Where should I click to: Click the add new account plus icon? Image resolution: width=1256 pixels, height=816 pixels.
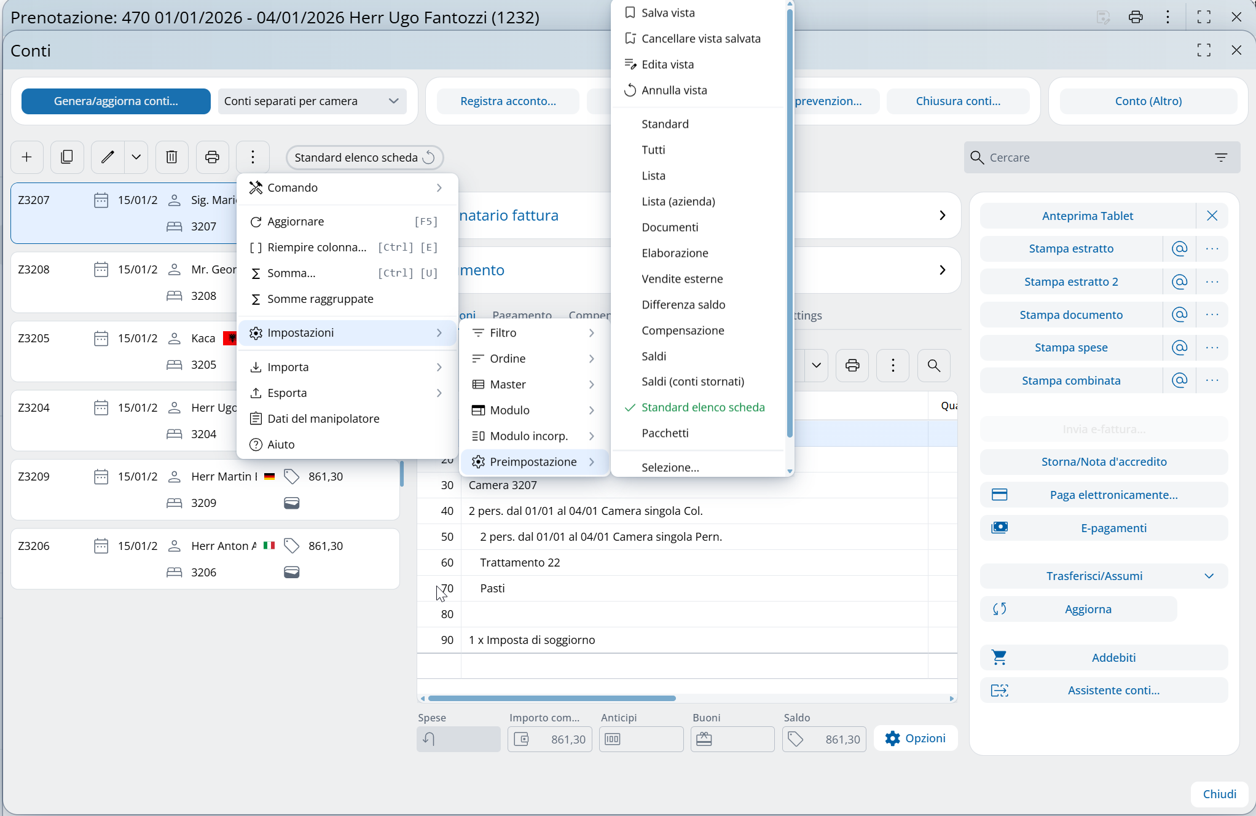pos(26,157)
